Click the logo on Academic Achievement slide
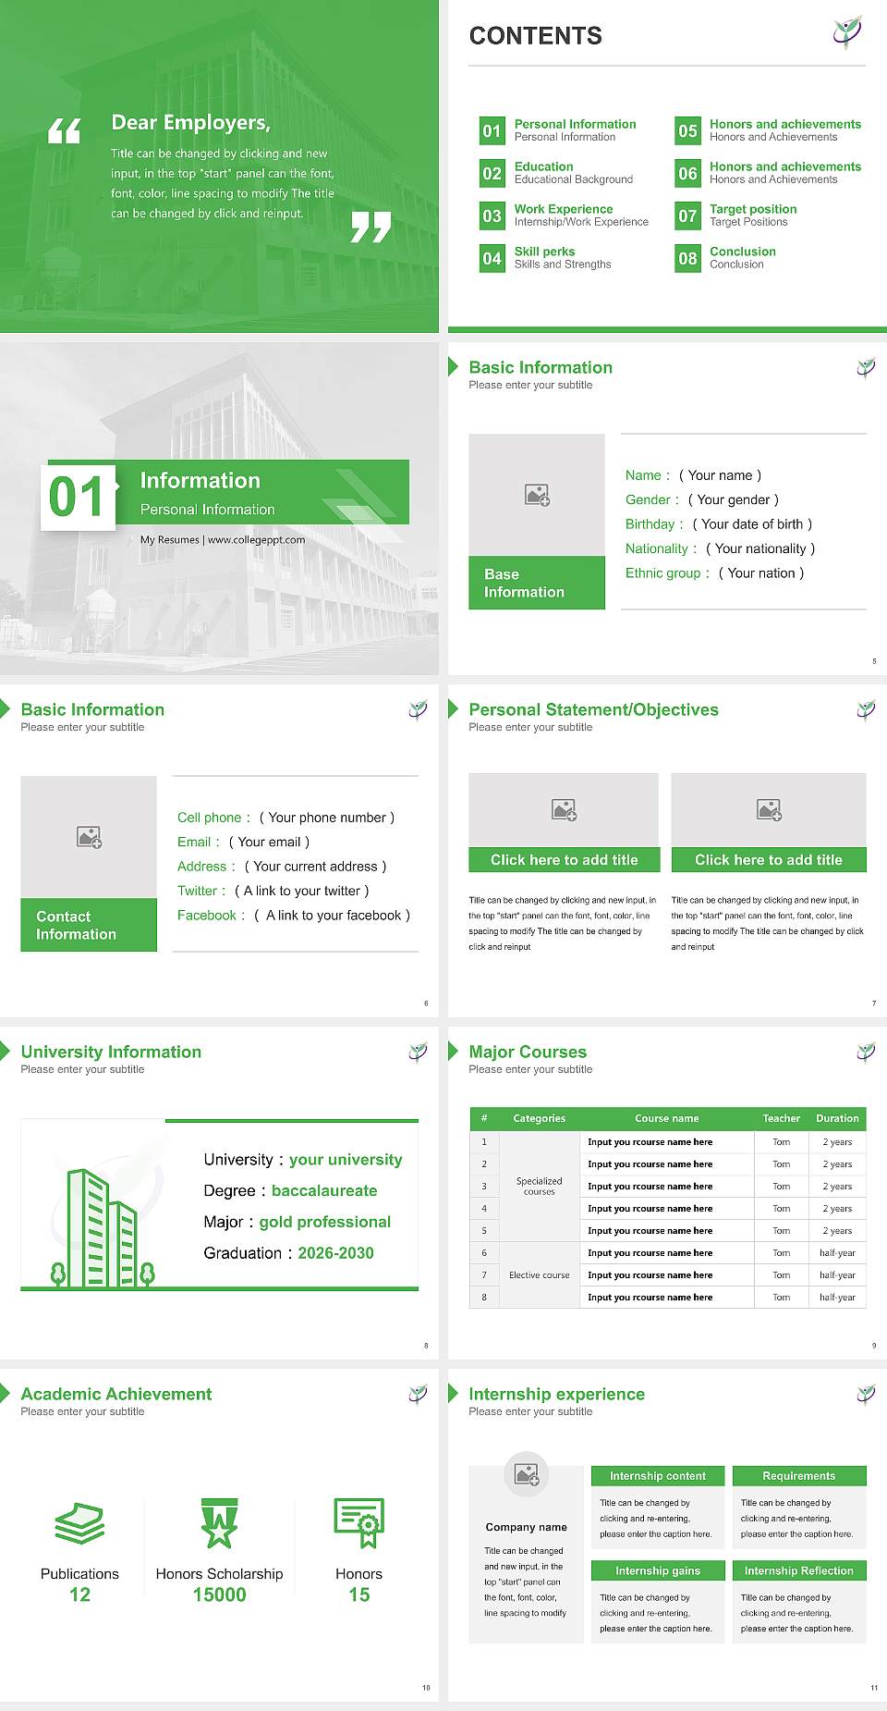 tap(418, 1394)
